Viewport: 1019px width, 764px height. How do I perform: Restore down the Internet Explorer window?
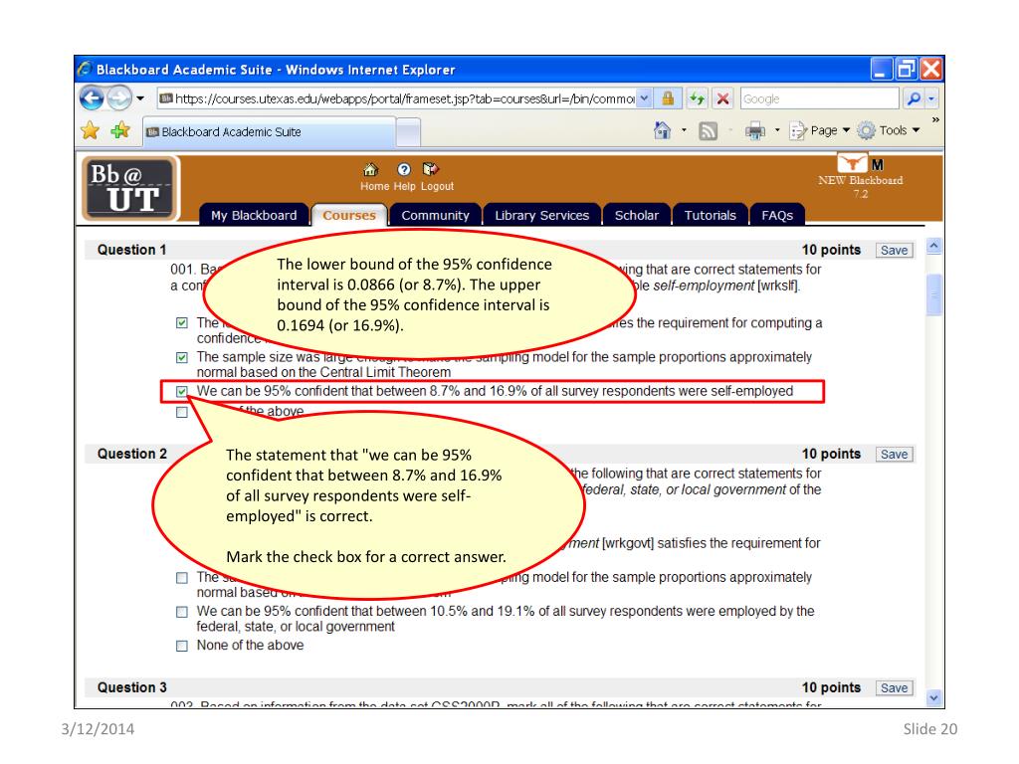(x=906, y=69)
